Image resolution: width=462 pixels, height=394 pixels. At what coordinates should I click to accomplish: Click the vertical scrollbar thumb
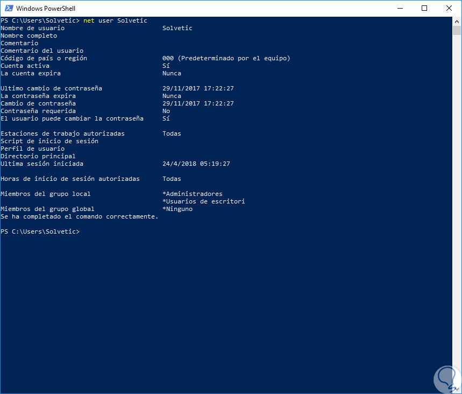pos(457,31)
